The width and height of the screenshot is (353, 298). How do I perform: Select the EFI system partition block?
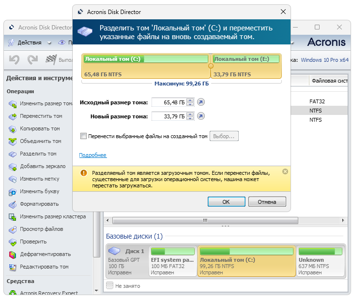173,261
